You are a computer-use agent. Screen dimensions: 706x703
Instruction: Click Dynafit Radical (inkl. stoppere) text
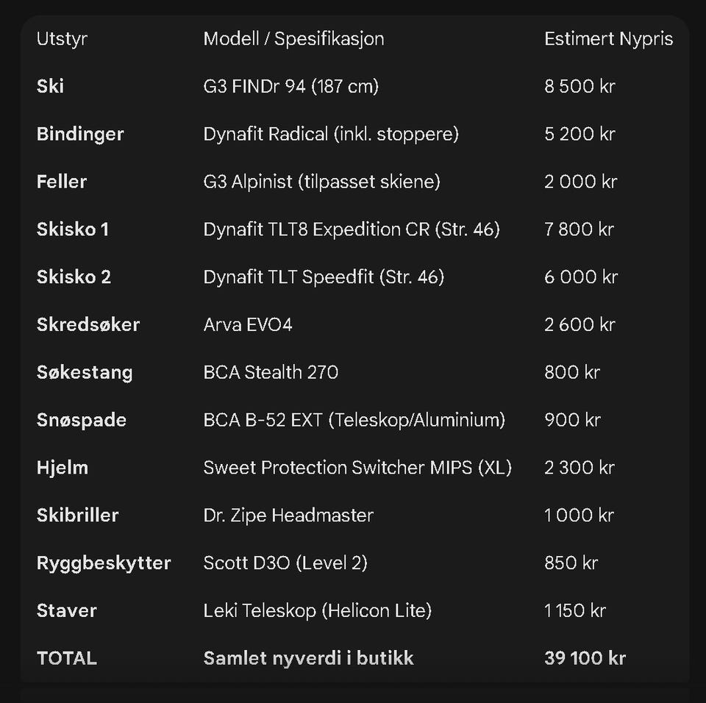330,135
